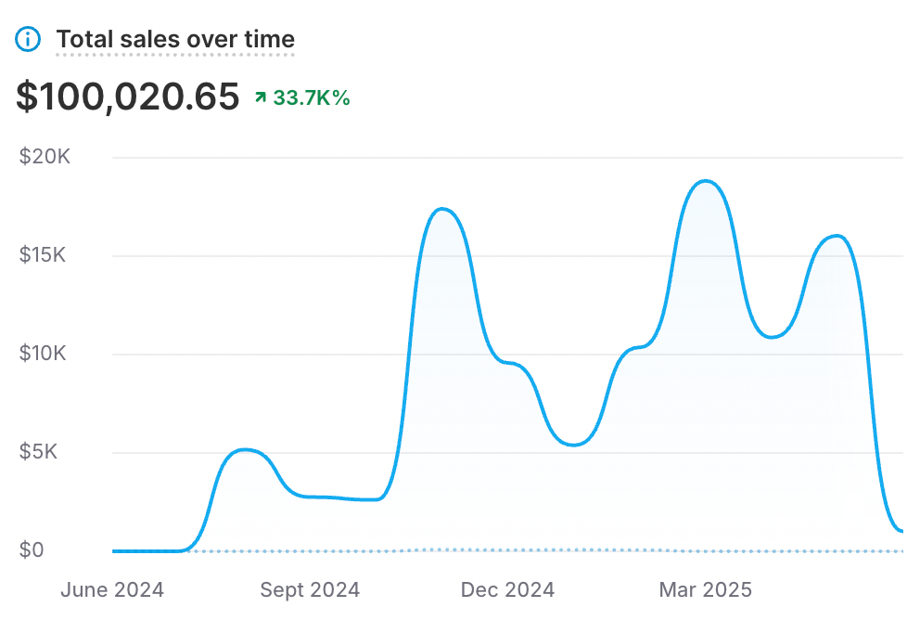This screenshot has width=920, height=620.
Task: Click the $0 y-axis label
Action: (x=32, y=550)
